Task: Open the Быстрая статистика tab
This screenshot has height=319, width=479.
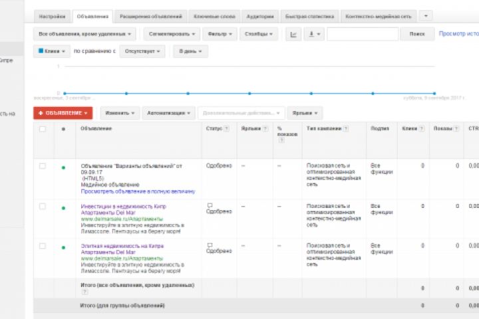Action: coord(309,17)
